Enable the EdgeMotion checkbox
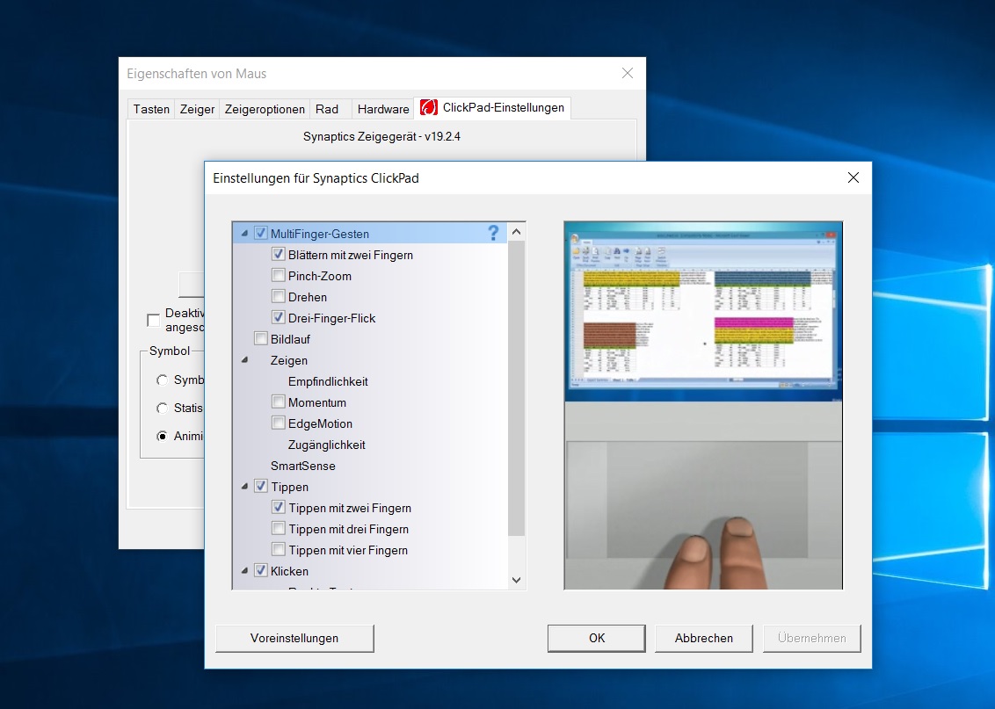This screenshot has width=995, height=709. click(278, 423)
